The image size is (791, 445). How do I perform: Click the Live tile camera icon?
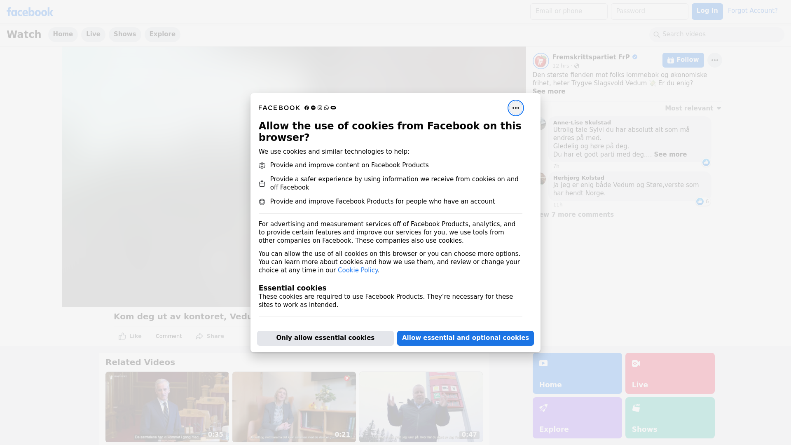click(636, 363)
